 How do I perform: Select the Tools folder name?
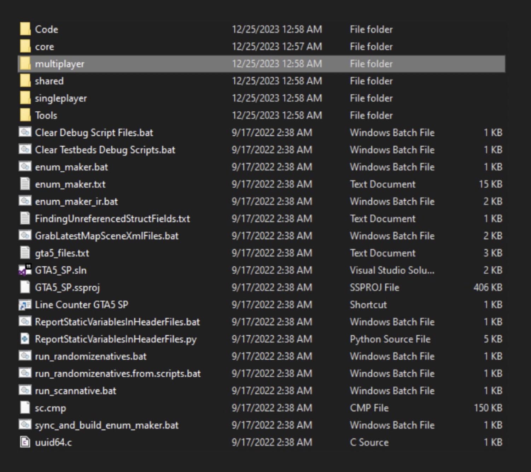click(x=46, y=115)
